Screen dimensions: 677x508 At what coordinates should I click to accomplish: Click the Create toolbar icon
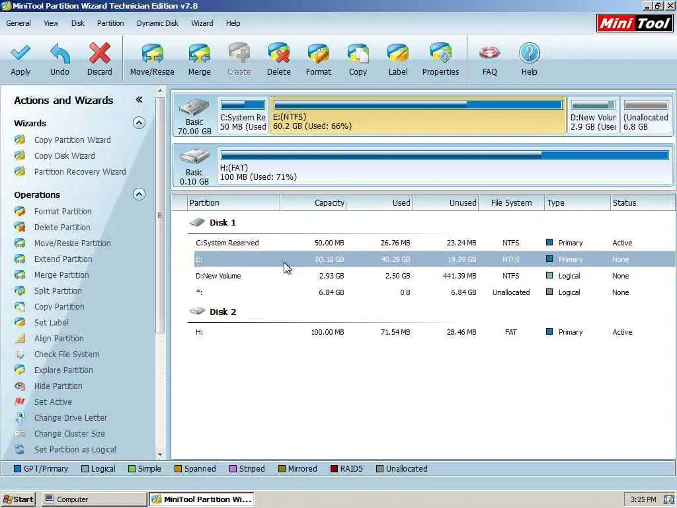239,54
